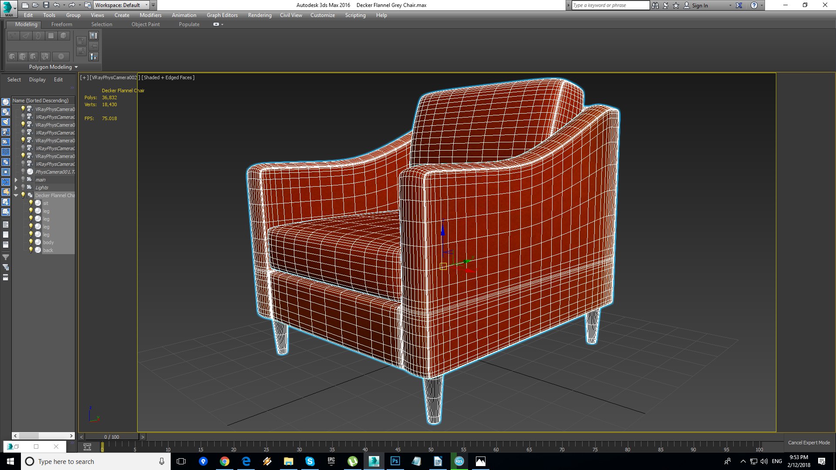Screen dimensions: 836x470
Task: Toggle the Display Lights filter icon
Action: 6,122
